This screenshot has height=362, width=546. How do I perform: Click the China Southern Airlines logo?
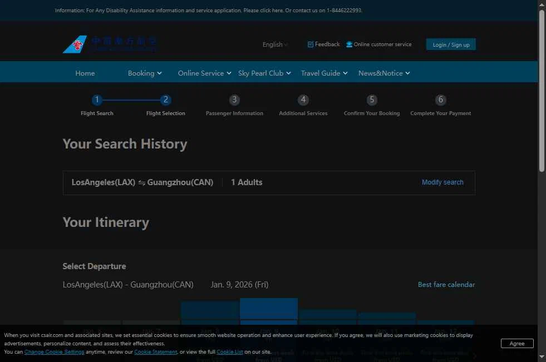coord(110,44)
